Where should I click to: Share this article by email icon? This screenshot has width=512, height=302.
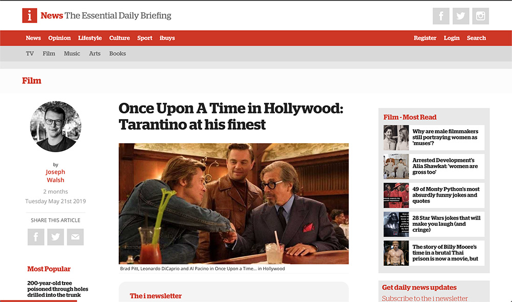(x=75, y=237)
